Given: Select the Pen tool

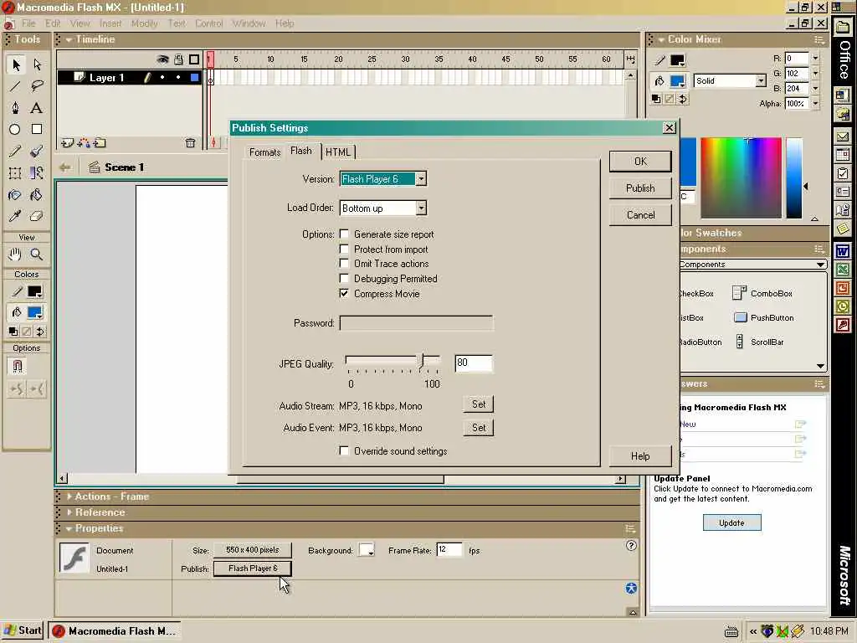Looking at the screenshot, I should 15,108.
